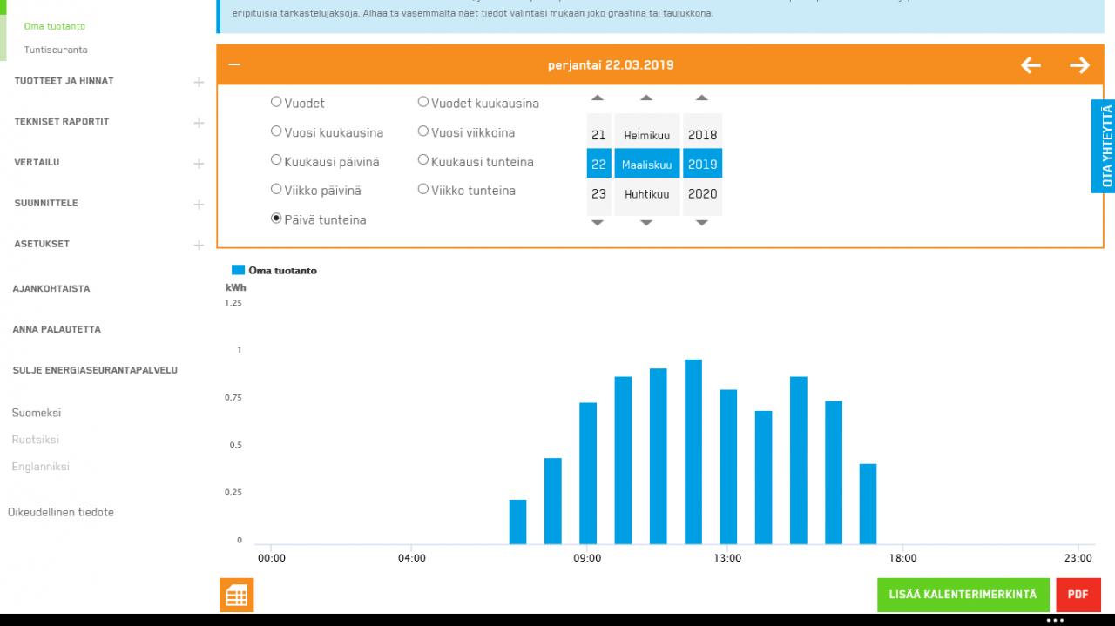
Task: Select Kuukausi tunteina radio option
Action: (423, 160)
